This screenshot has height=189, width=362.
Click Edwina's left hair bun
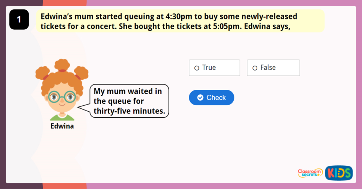(43, 73)
